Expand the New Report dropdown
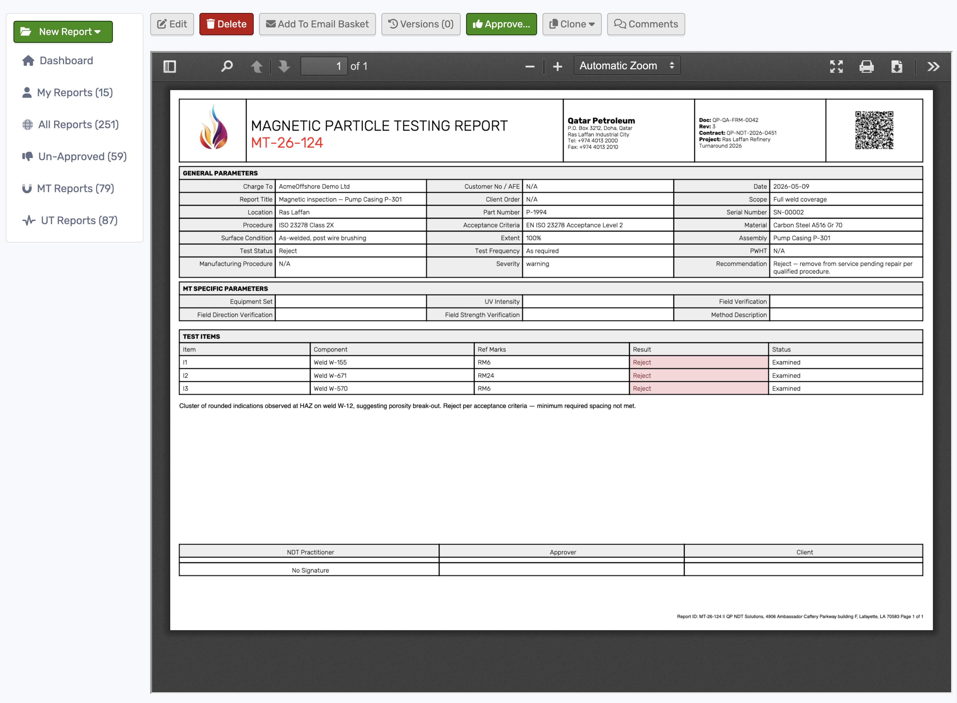Screen dimensions: 957x703 pos(63,32)
